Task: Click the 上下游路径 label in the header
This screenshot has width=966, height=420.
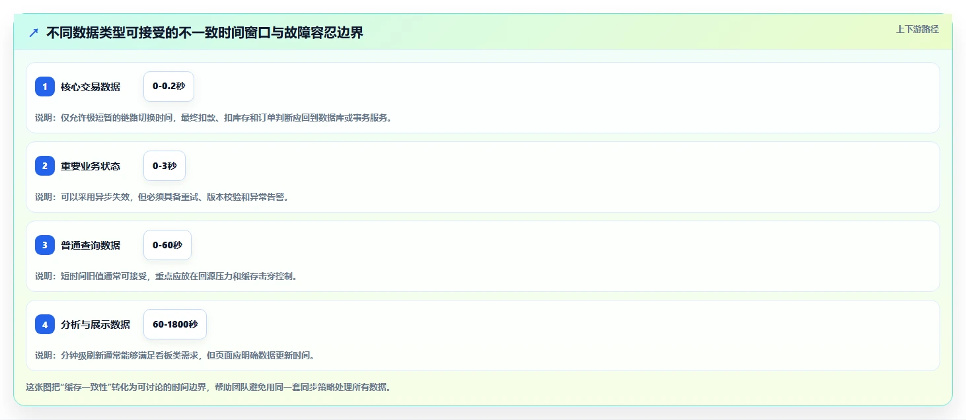Action: click(x=917, y=29)
